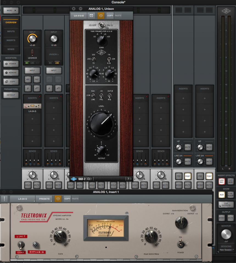The height and width of the screenshot is (263, 236).
Task: Open the Console MENU button
Action: click(11, 10)
